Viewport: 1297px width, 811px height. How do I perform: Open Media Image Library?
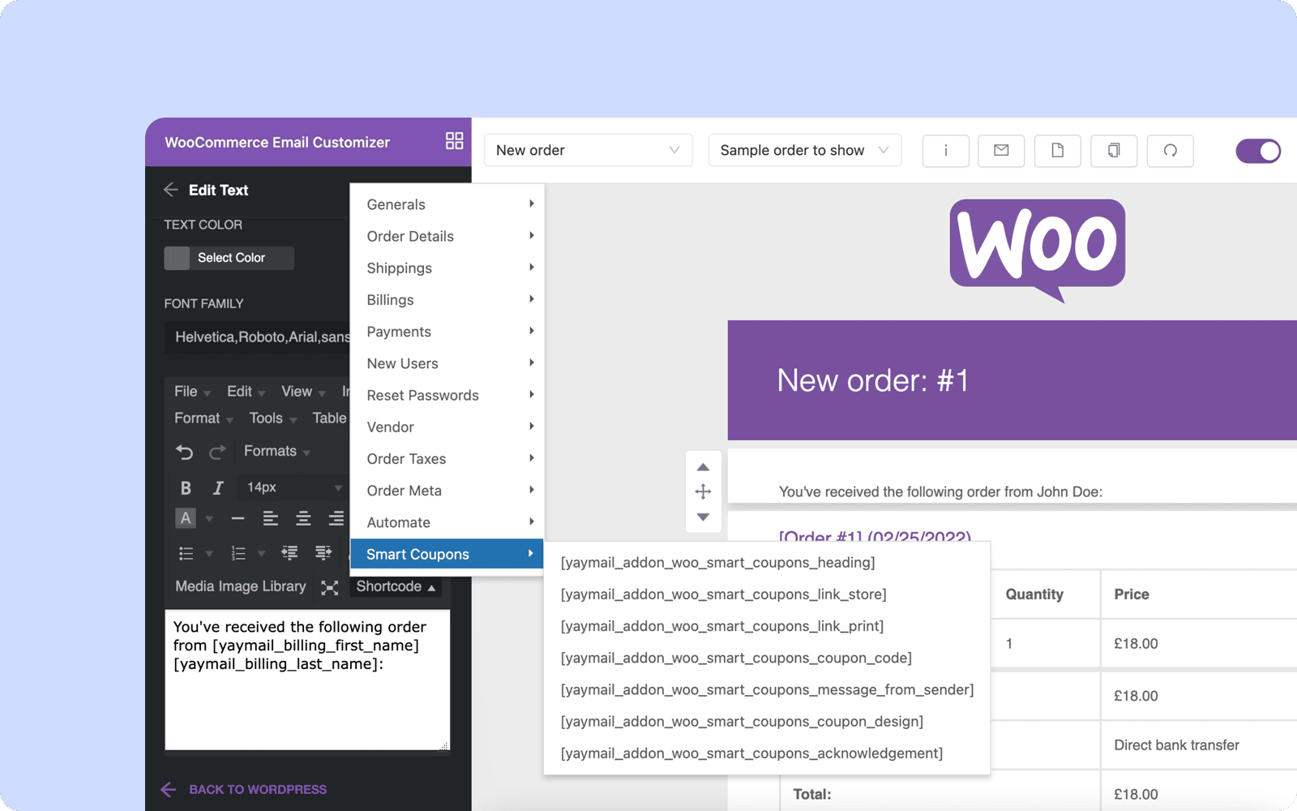241,586
